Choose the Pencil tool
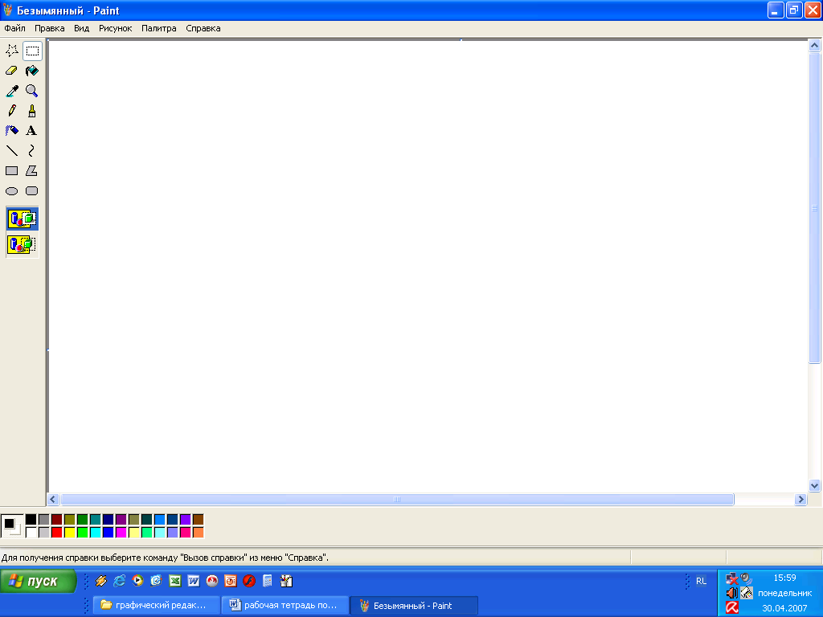The width and height of the screenshot is (823, 617). (12, 111)
